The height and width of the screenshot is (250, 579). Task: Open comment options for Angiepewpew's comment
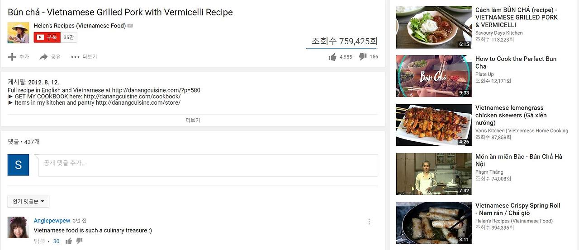pyautogui.click(x=369, y=222)
